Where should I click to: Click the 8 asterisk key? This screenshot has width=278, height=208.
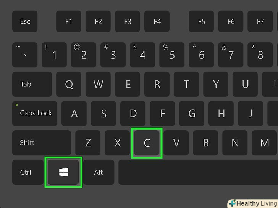point(260,55)
